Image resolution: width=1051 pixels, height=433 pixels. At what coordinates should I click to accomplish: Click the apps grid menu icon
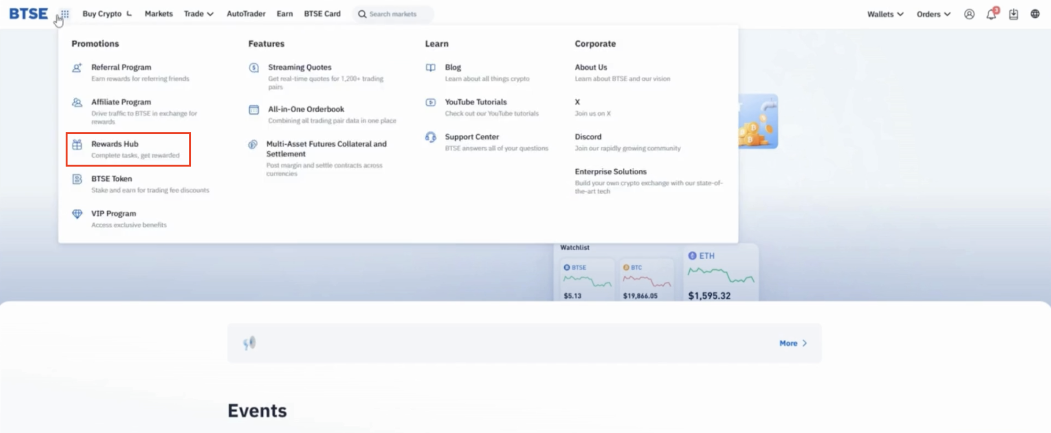point(65,14)
